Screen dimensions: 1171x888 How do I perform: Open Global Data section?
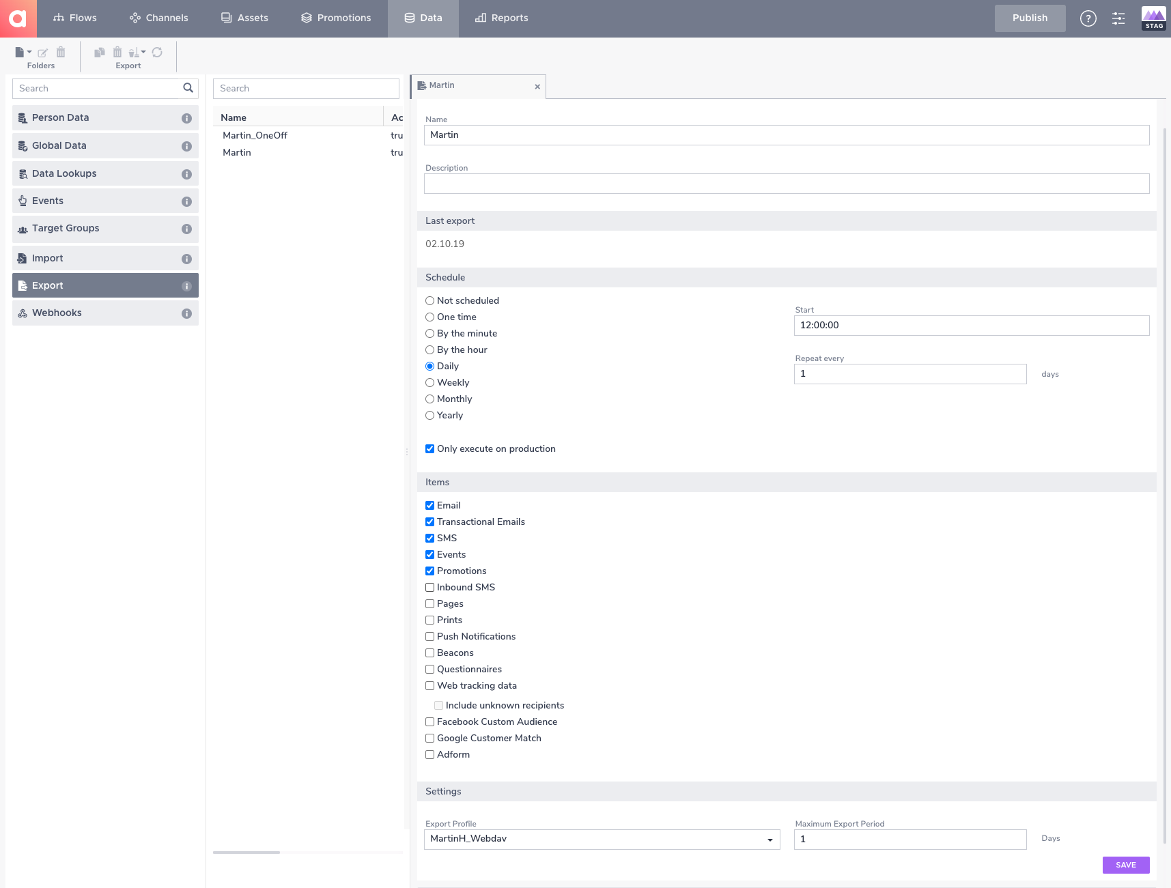pyautogui.click(x=105, y=146)
